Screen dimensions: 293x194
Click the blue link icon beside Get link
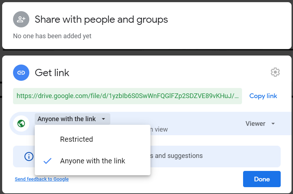pos(21,73)
